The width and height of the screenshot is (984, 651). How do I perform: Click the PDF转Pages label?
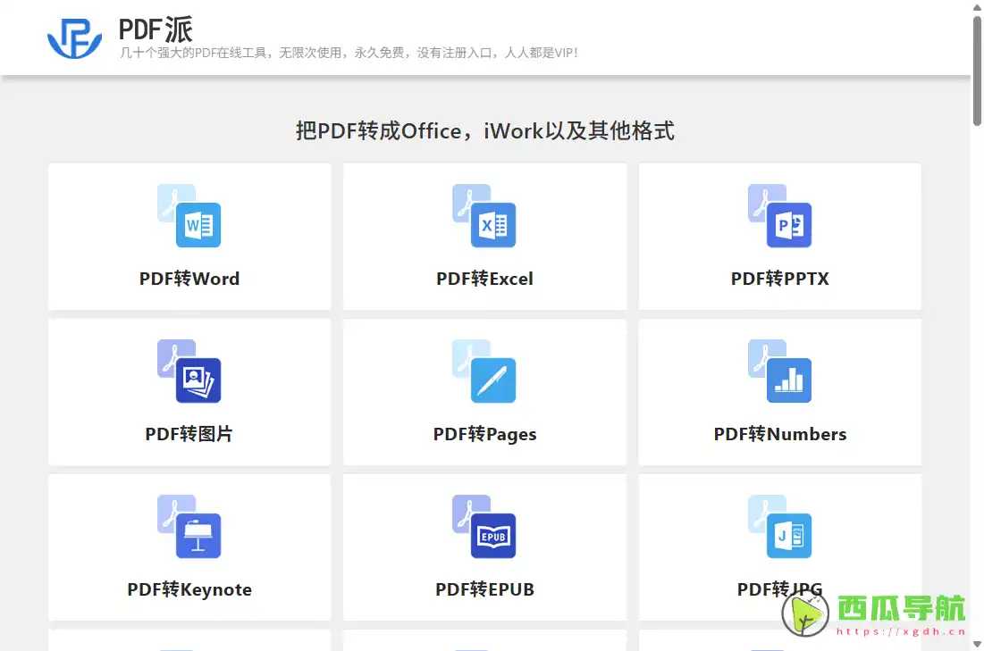pyautogui.click(x=484, y=434)
